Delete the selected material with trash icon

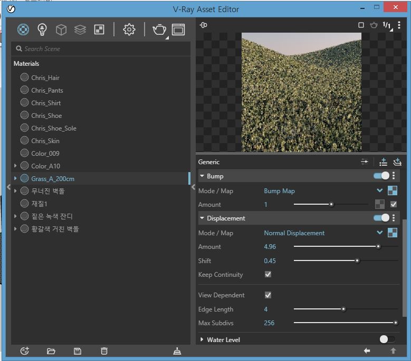coord(104,351)
